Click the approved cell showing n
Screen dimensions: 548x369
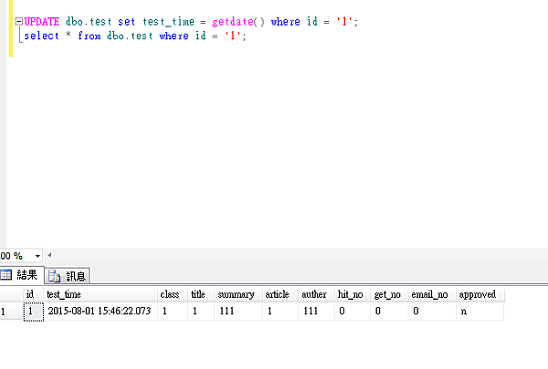click(479, 311)
